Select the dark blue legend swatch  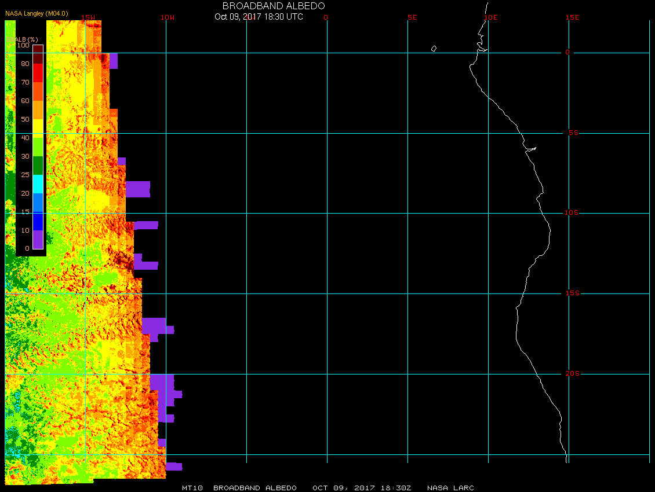pos(38,221)
